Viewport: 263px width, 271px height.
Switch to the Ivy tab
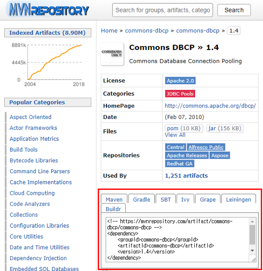tap(185, 199)
